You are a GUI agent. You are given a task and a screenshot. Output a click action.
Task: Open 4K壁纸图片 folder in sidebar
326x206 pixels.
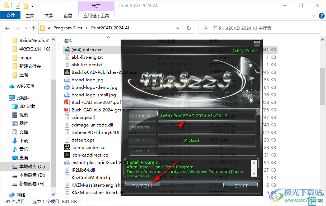coord(31,49)
